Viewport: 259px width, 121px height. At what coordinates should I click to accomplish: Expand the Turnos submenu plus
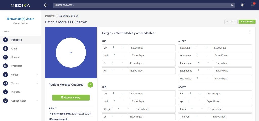(37, 83)
